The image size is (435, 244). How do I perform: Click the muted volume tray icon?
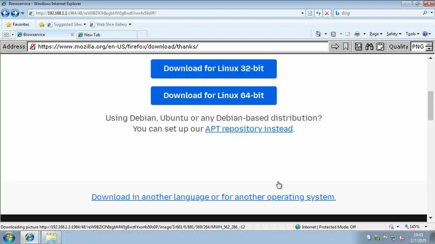402,238
